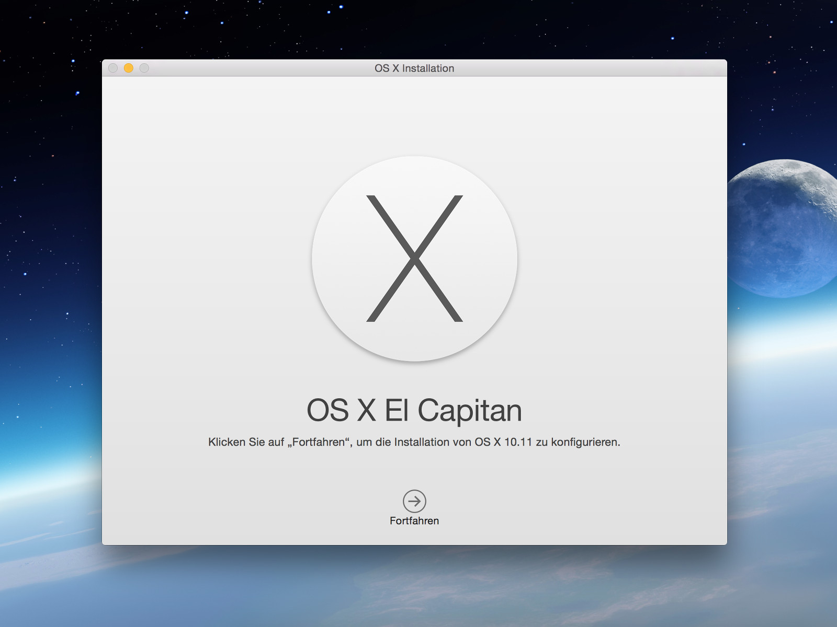Click the Fortfahren label under arrow
The image size is (837, 627).
pos(414,521)
